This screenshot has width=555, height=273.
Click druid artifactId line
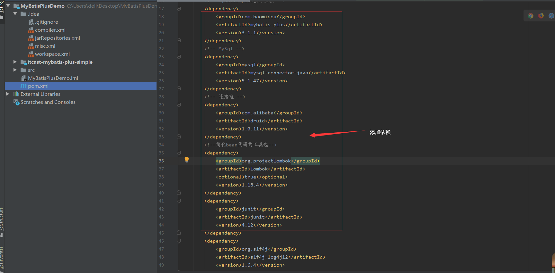coord(259,121)
